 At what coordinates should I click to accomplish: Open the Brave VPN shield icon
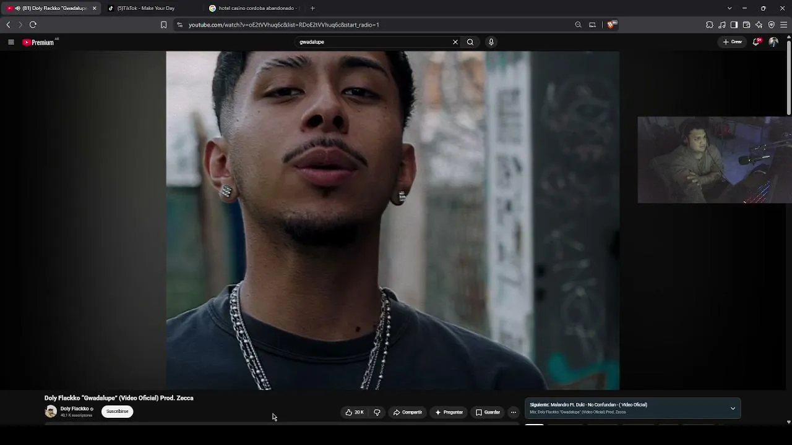(x=771, y=25)
